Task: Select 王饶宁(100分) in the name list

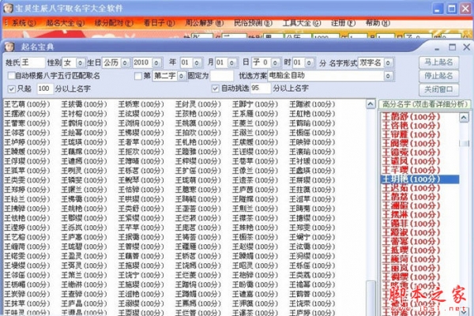Action: point(141,276)
